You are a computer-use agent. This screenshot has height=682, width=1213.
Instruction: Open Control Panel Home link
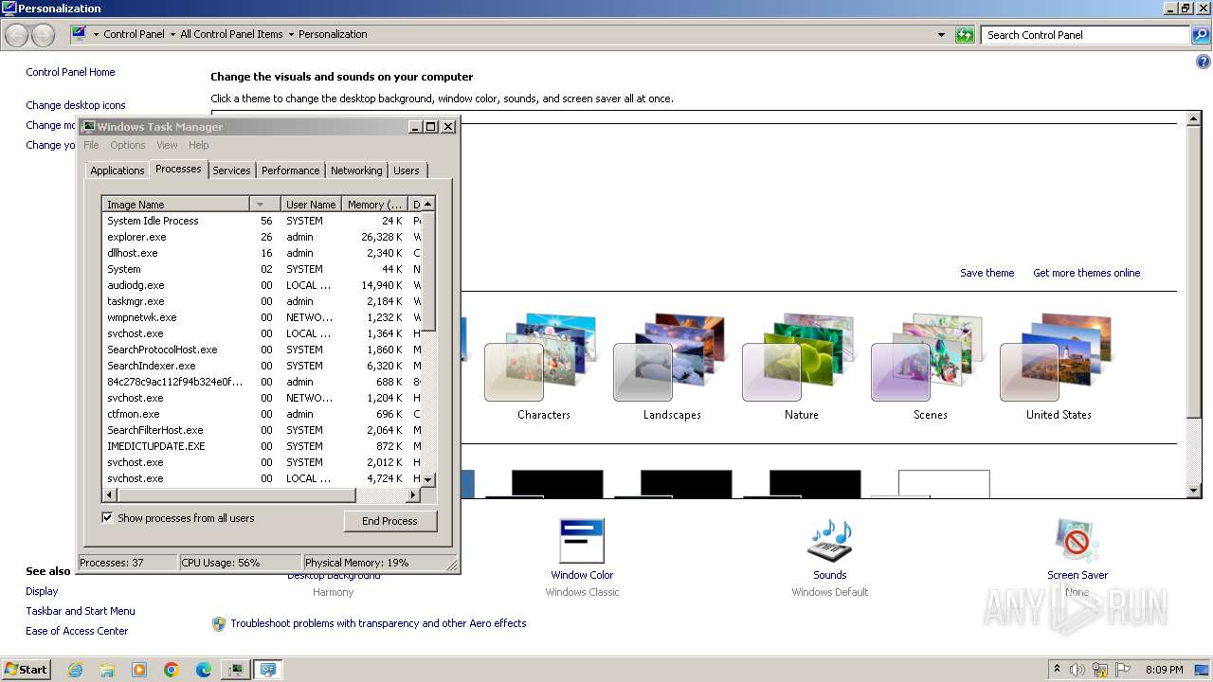pos(70,72)
